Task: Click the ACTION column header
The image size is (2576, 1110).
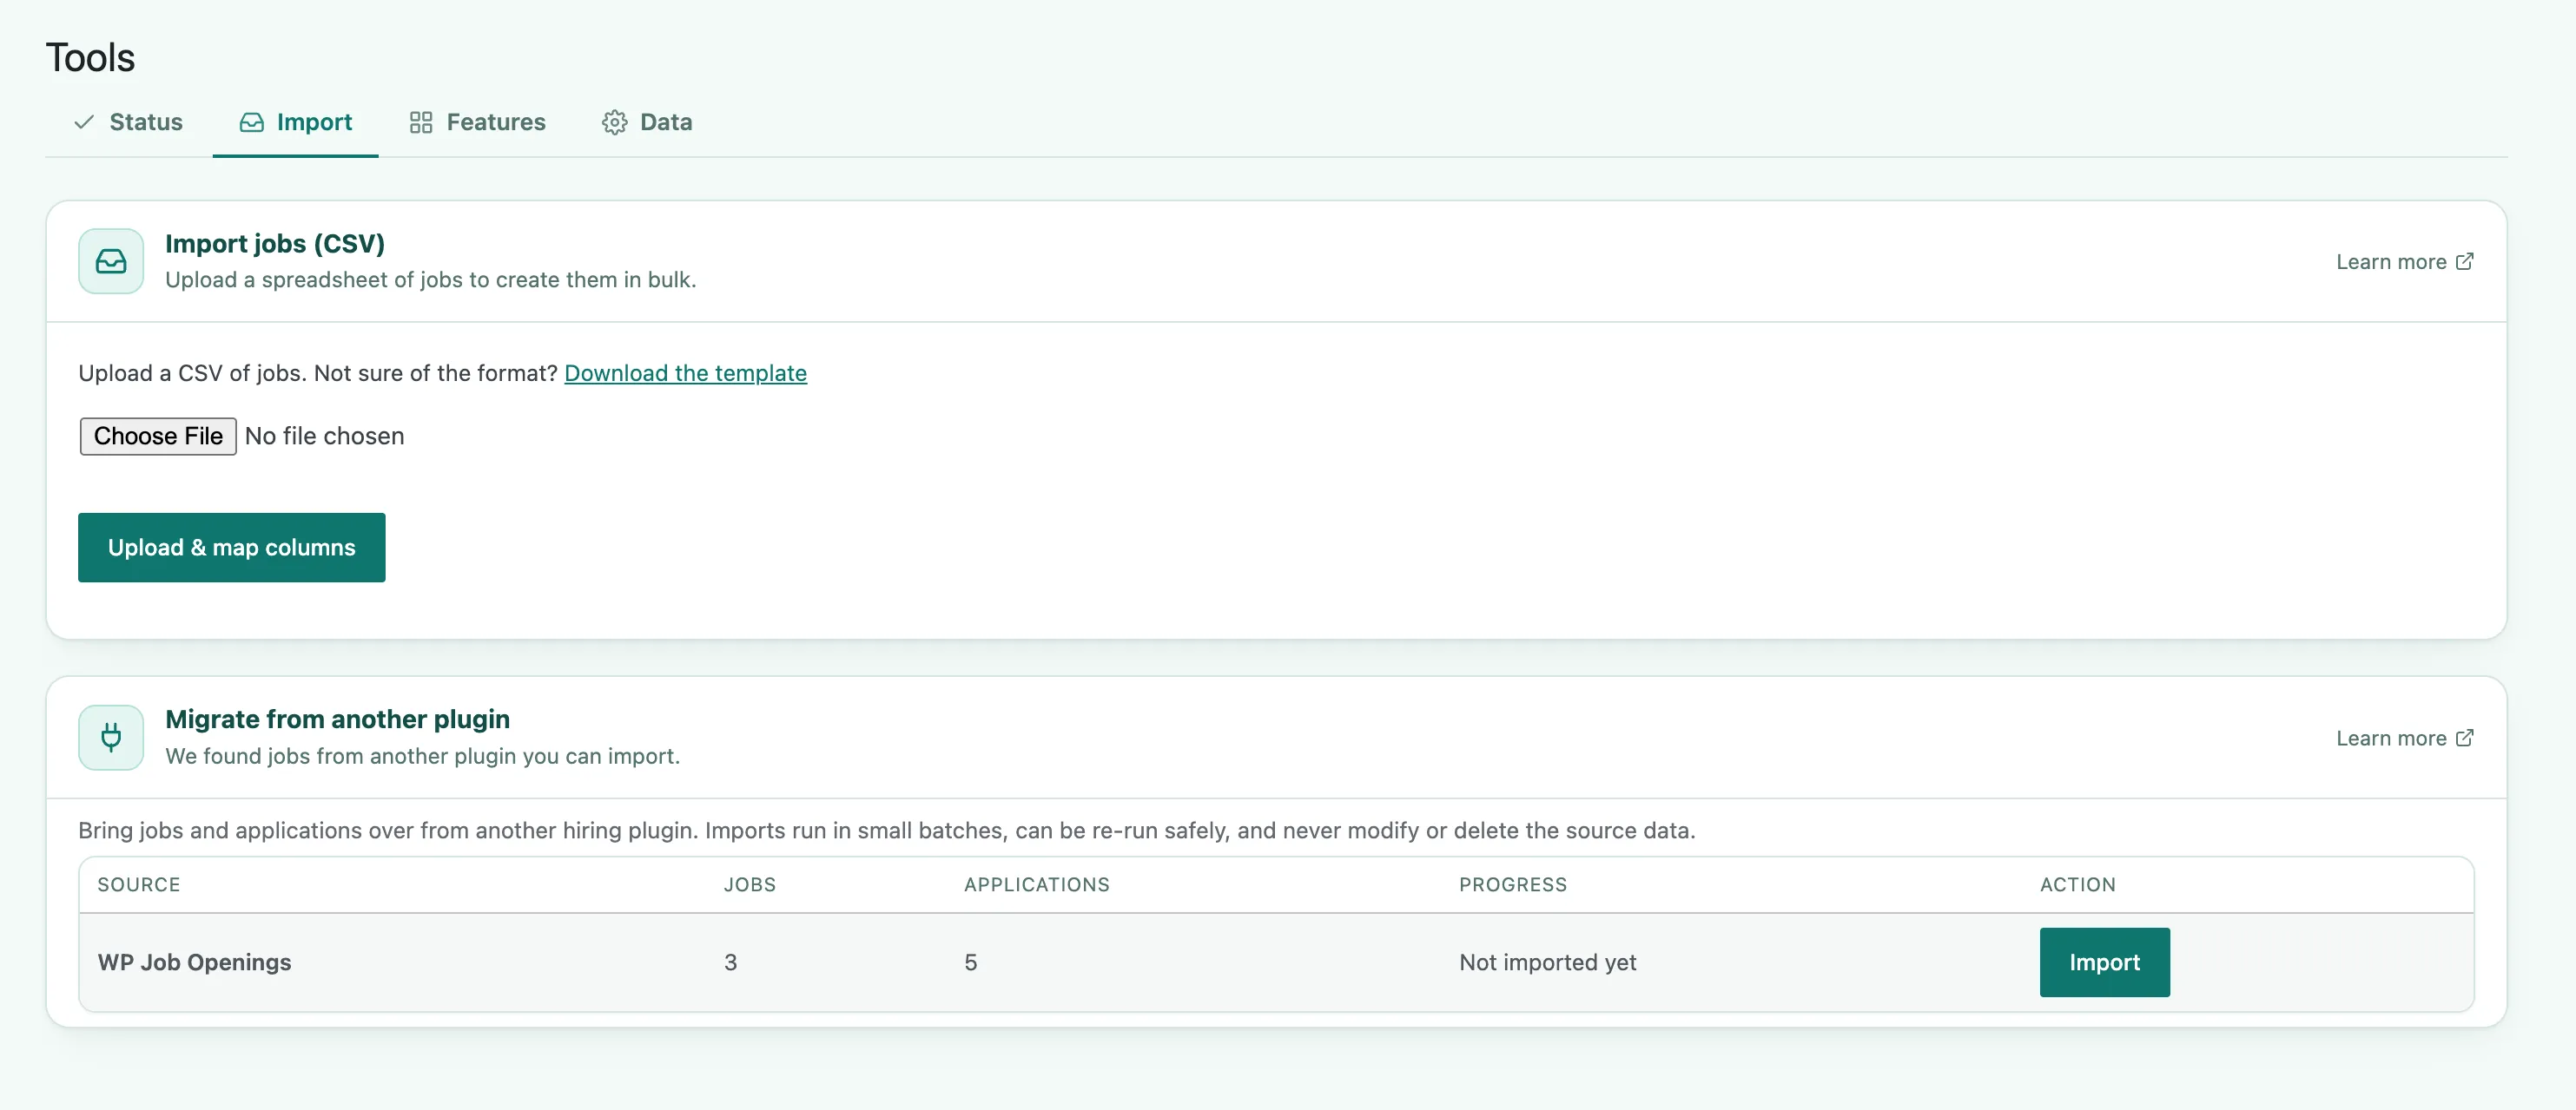Action: (x=2078, y=884)
